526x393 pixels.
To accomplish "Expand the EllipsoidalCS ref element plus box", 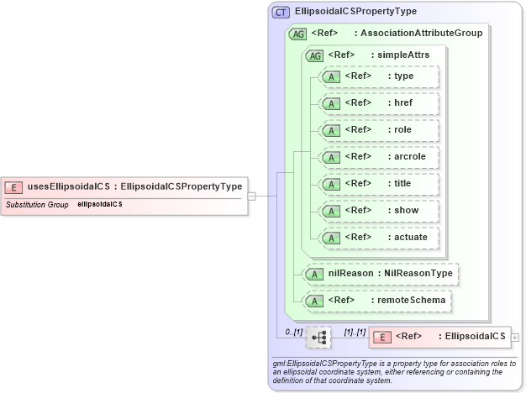I will (x=515, y=338).
